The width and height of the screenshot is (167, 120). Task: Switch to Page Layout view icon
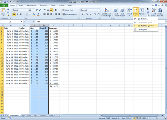(137, 118)
